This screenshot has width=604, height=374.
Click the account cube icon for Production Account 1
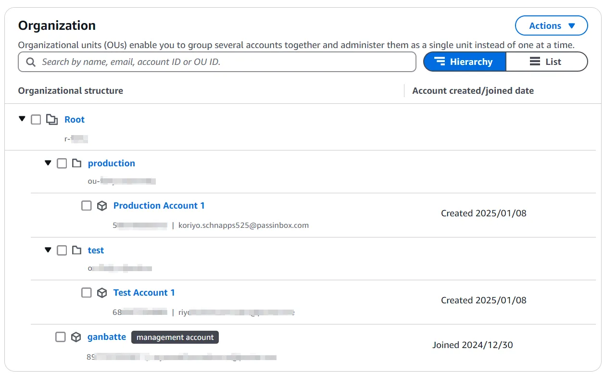pyautogui.click(x=102, y=205)
